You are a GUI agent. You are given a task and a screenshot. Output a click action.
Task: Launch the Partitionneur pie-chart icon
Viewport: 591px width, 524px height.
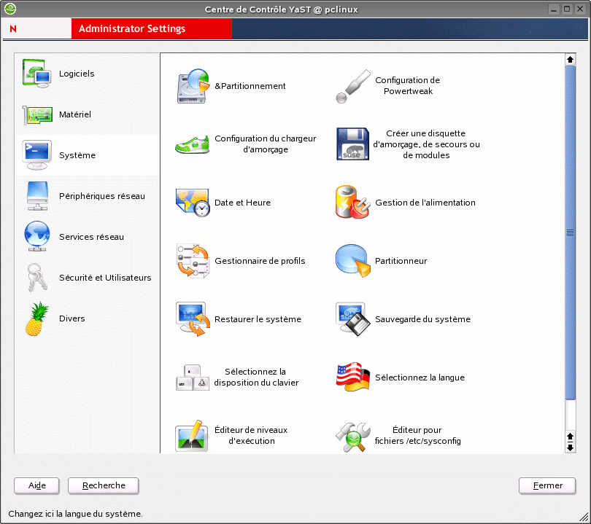pyautogui.click(x=353, y=261)
